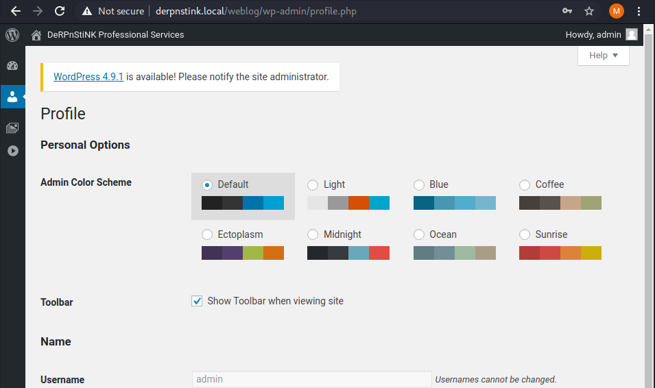Select the Midnight color scheme radio
655x388 pixels.
313,235
